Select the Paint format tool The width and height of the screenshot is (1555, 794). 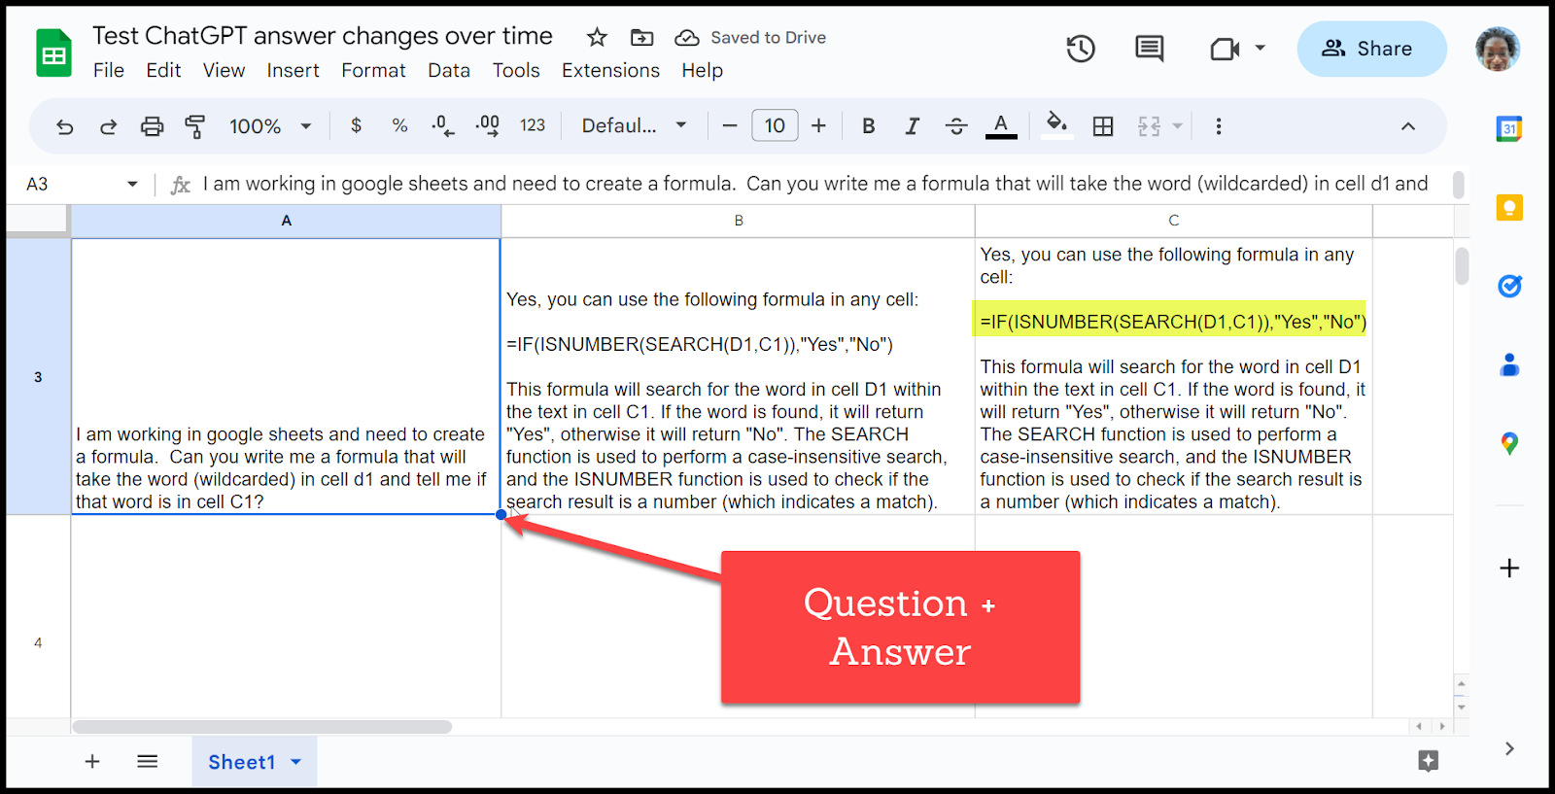(195, 126)
